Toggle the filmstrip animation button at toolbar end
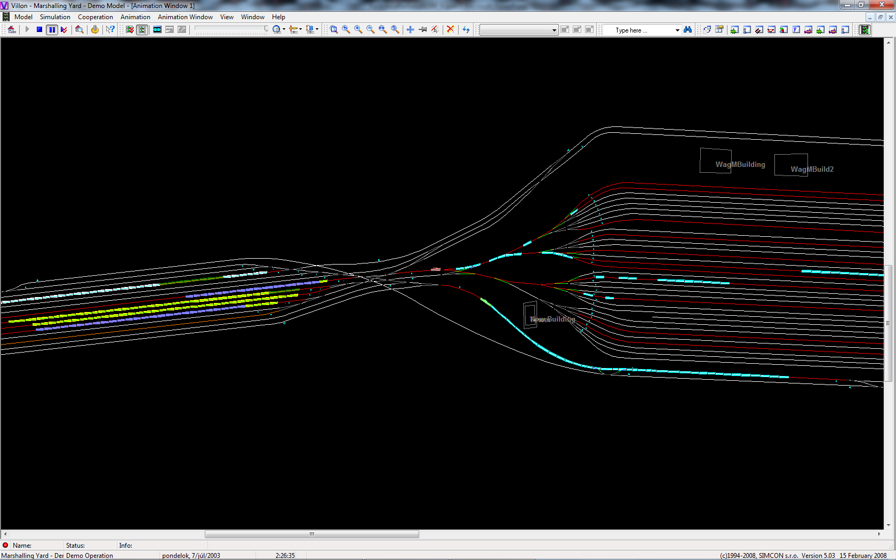Image resolution: width=896 pixels, height=560 pixels. pyautogui.click(x=865, y=30)
